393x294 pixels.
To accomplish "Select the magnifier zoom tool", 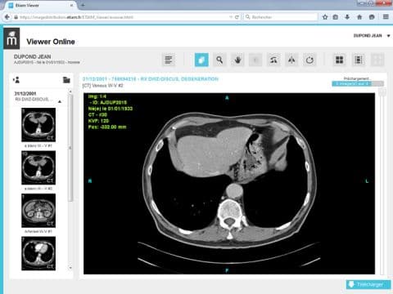I will click(x=219, y=60).
